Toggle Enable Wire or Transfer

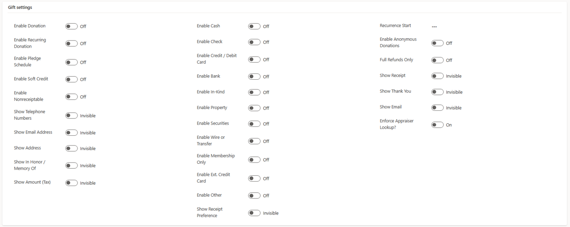(x=254, y=141)
